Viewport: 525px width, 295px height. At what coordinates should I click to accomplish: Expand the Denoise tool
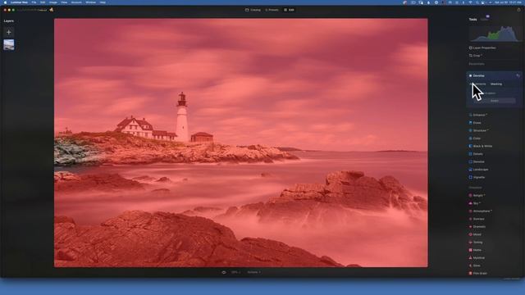click(477, 161)
